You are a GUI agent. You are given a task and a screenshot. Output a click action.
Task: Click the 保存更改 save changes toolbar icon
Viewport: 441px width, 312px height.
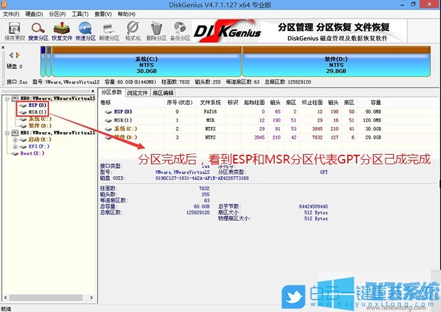point(14,31)
